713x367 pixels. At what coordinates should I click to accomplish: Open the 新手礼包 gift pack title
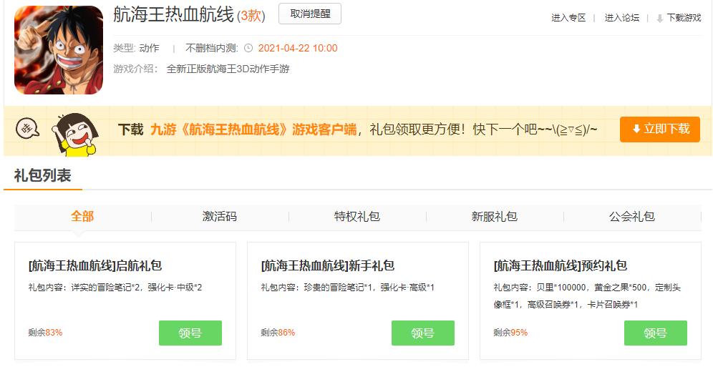point(328,265)
